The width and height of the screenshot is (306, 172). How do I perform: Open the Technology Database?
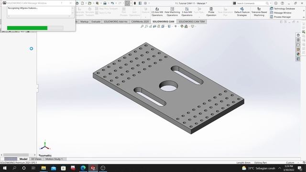click(x=283, y=9)
